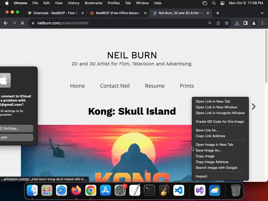Image resolution: width=268 pixels, height=201 pixels.
Task: Open Trash from the Dock
Action: pos(236,190)
